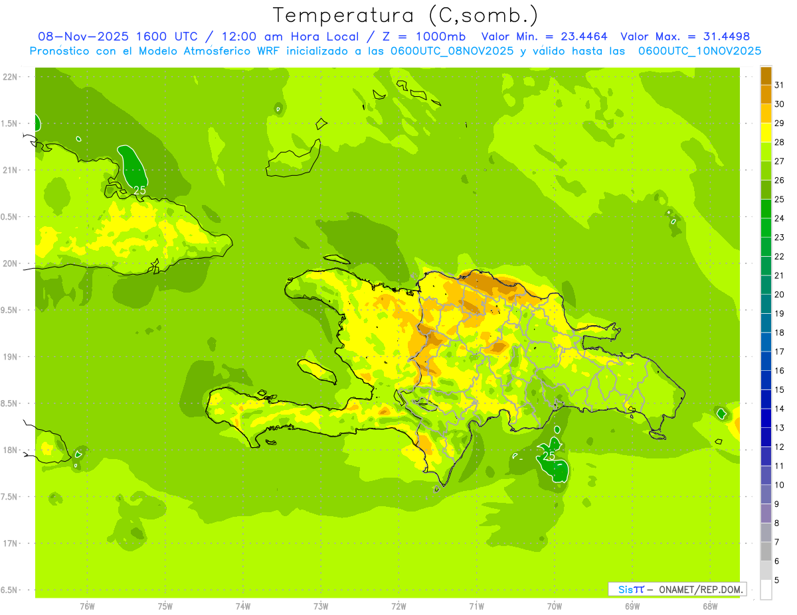797x615 pixels.
Task: Click the "74W" longitude label
Action: pyautogui.click(x=243, y=606)
